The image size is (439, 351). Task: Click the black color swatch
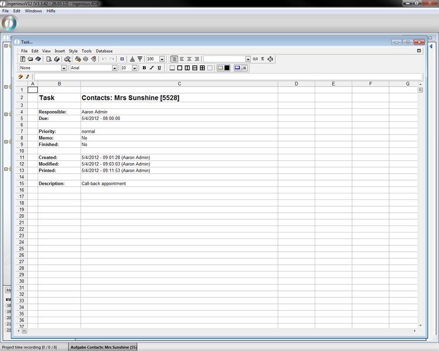(x=227, y=68)
